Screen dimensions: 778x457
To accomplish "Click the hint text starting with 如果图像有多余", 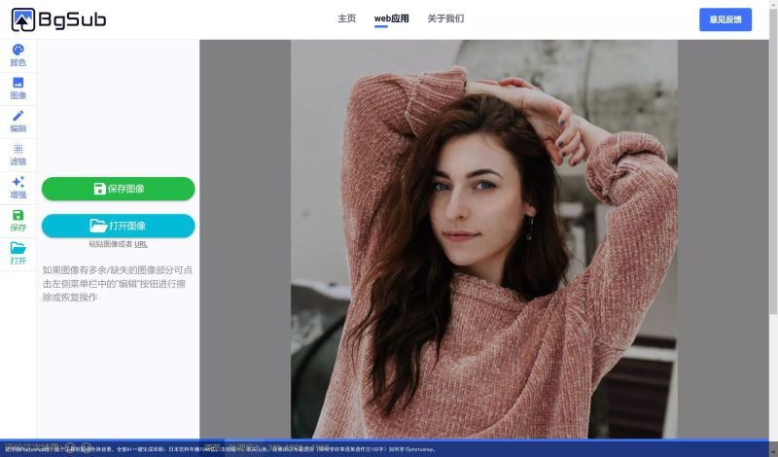I will click(117, 284).
